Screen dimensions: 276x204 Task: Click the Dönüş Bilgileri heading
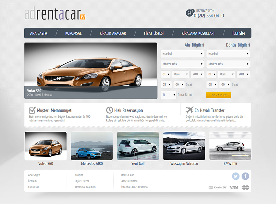coord(238,45)
